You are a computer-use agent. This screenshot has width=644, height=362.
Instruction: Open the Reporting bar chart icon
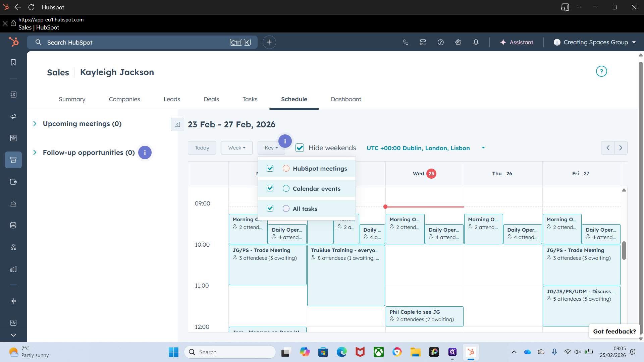point(13,269)
